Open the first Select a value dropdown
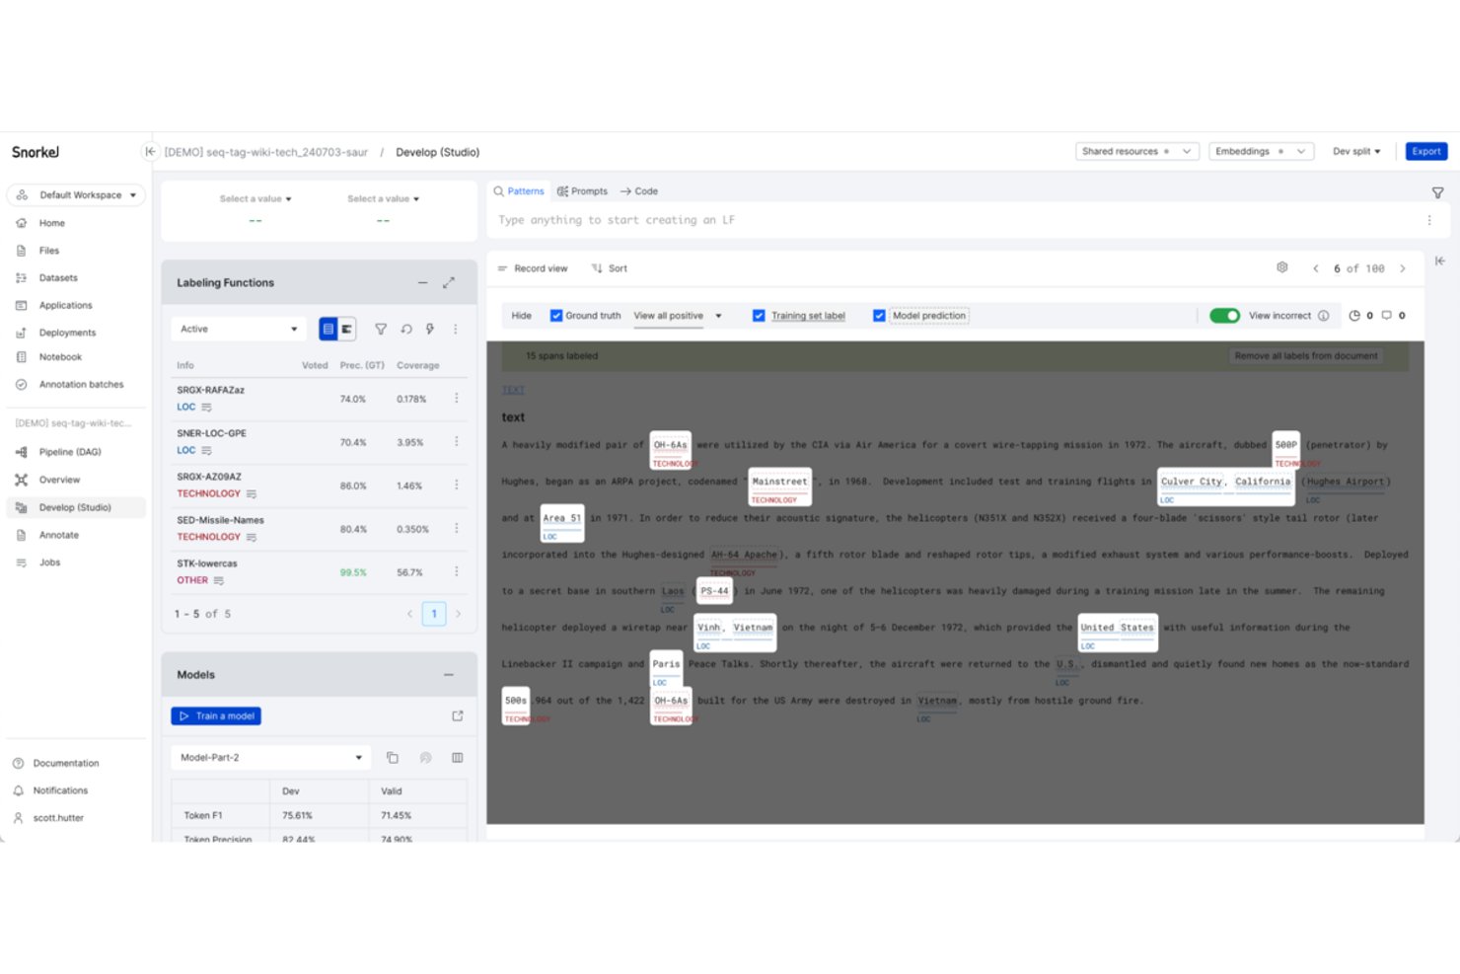 tap(255, 199)
